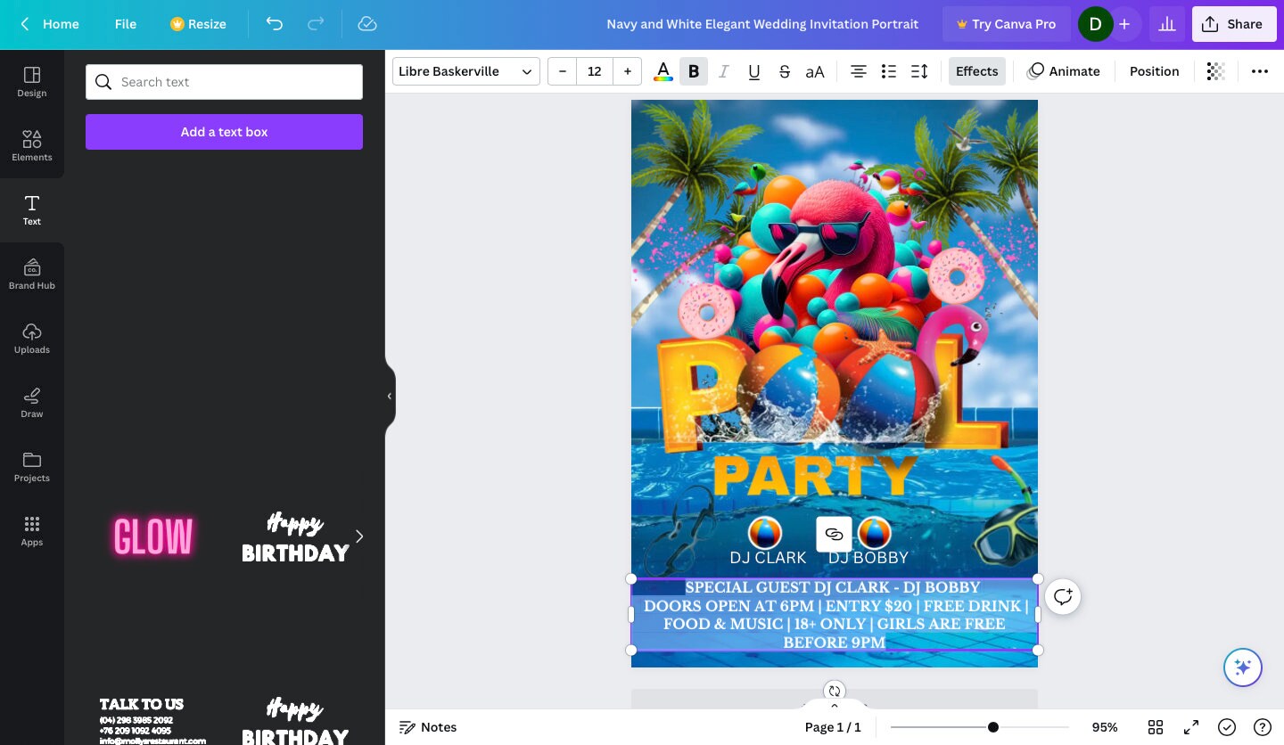The image size is (1284, 745).
Task: Select the Text panel in sidebar
Action: coord(32,209)
